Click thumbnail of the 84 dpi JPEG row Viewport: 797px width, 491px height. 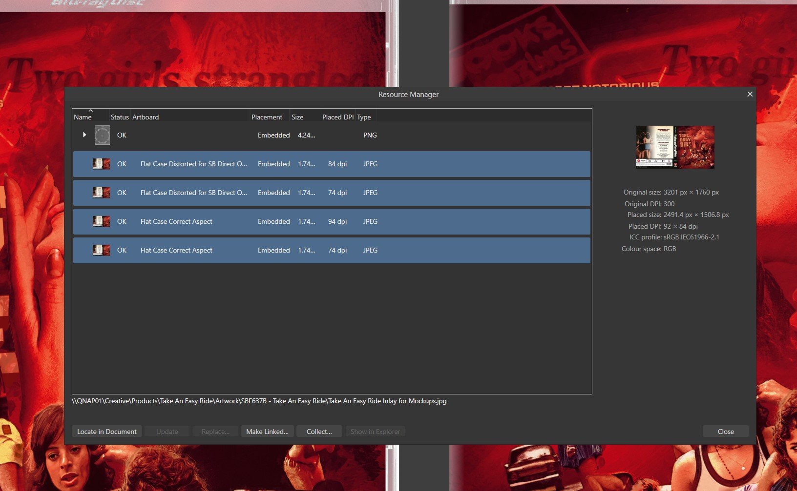(101, 164)
